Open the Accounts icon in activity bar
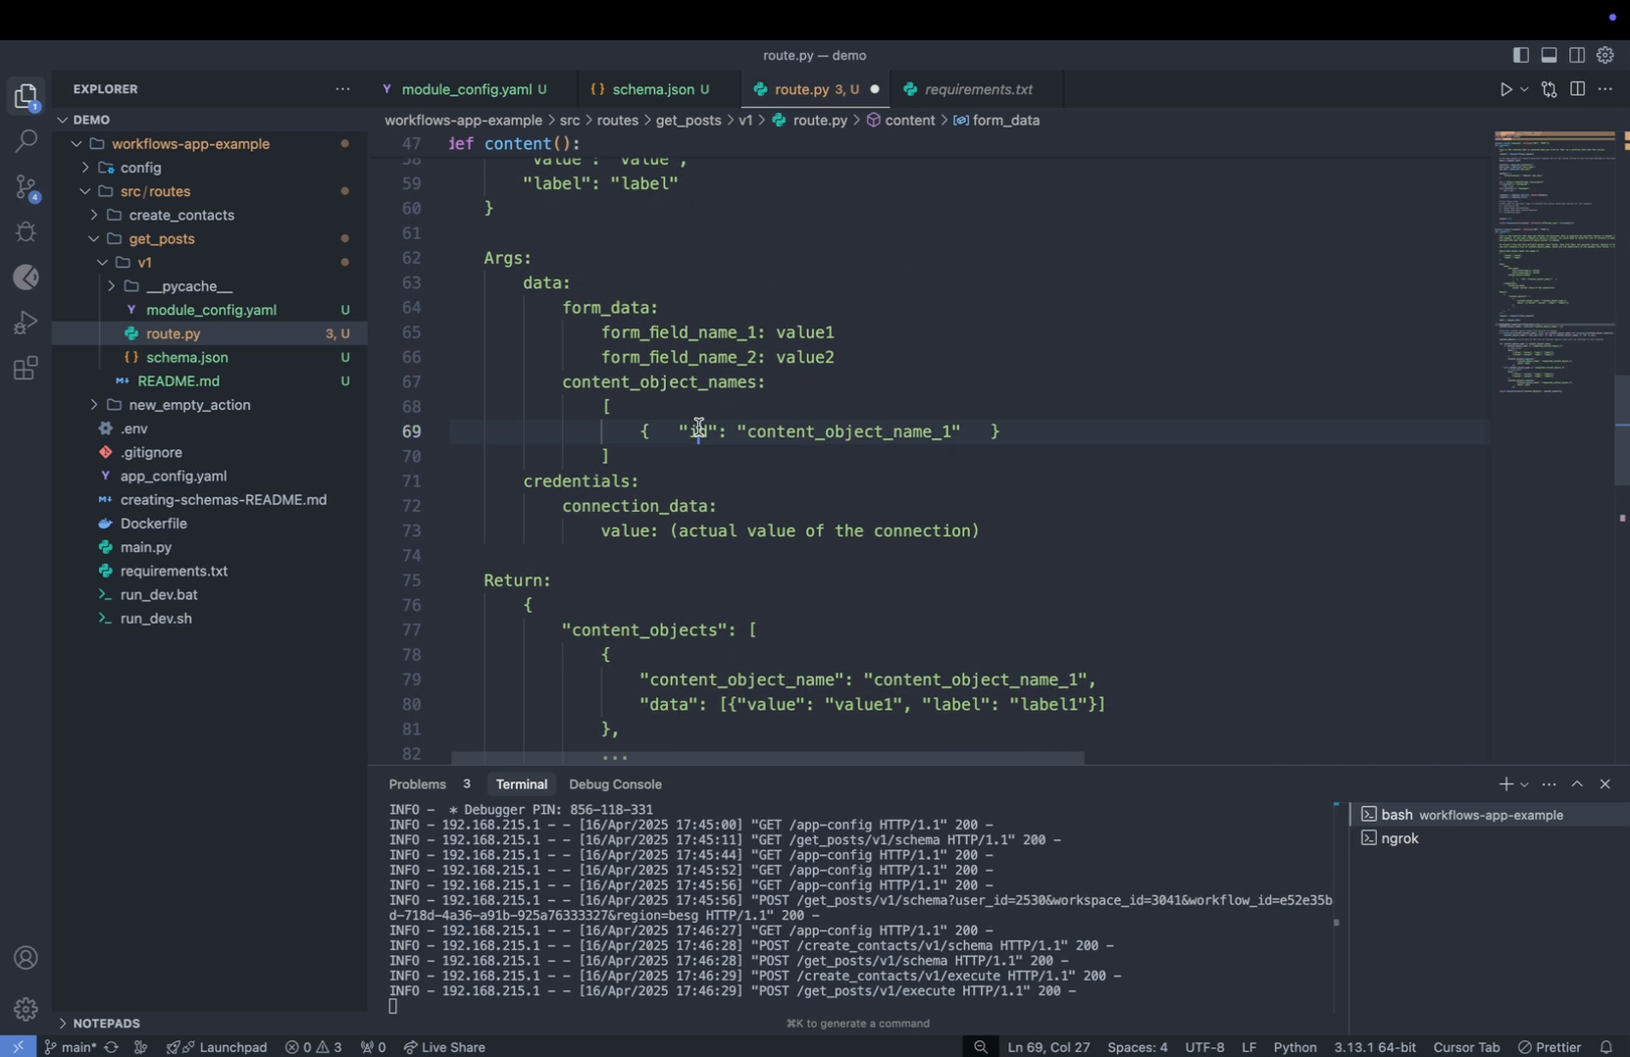1630x1057 pixels. coord(26,958)
